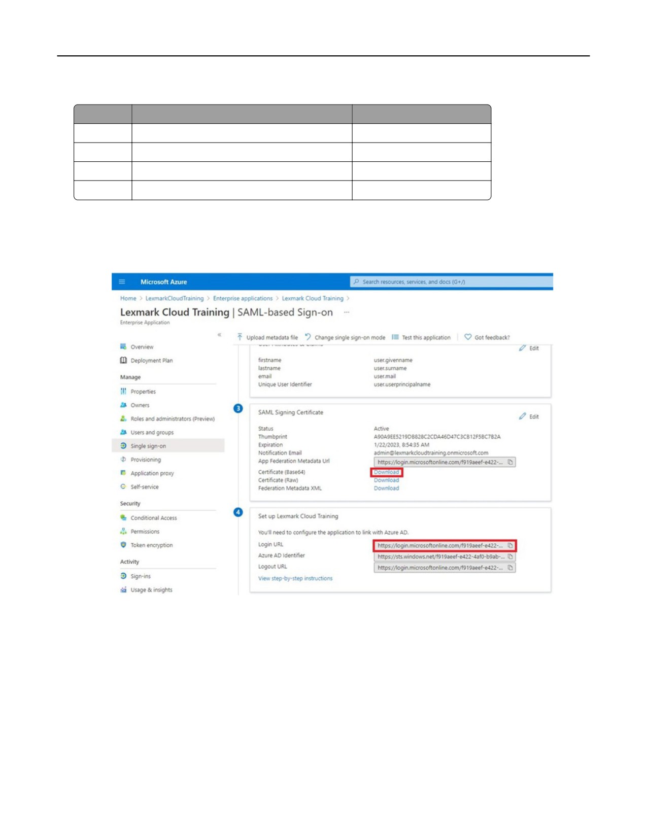Click the Microsoft Azure header title

(x=163, y=282)
